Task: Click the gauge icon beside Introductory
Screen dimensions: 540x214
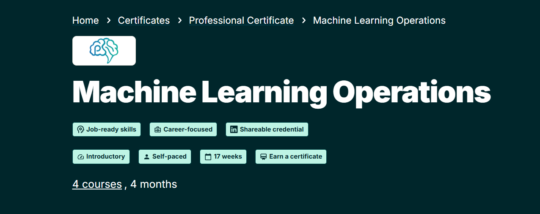Action: (x=80, y=157)
